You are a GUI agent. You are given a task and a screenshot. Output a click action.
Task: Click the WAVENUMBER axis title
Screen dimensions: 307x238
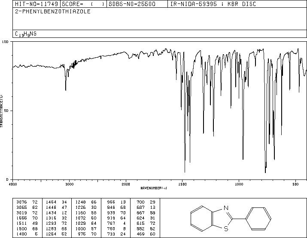(154, 188)
